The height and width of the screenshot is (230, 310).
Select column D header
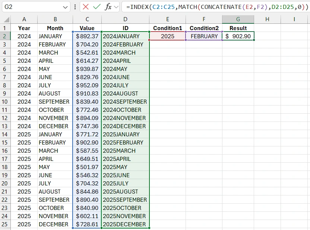(x=125, y=19)
